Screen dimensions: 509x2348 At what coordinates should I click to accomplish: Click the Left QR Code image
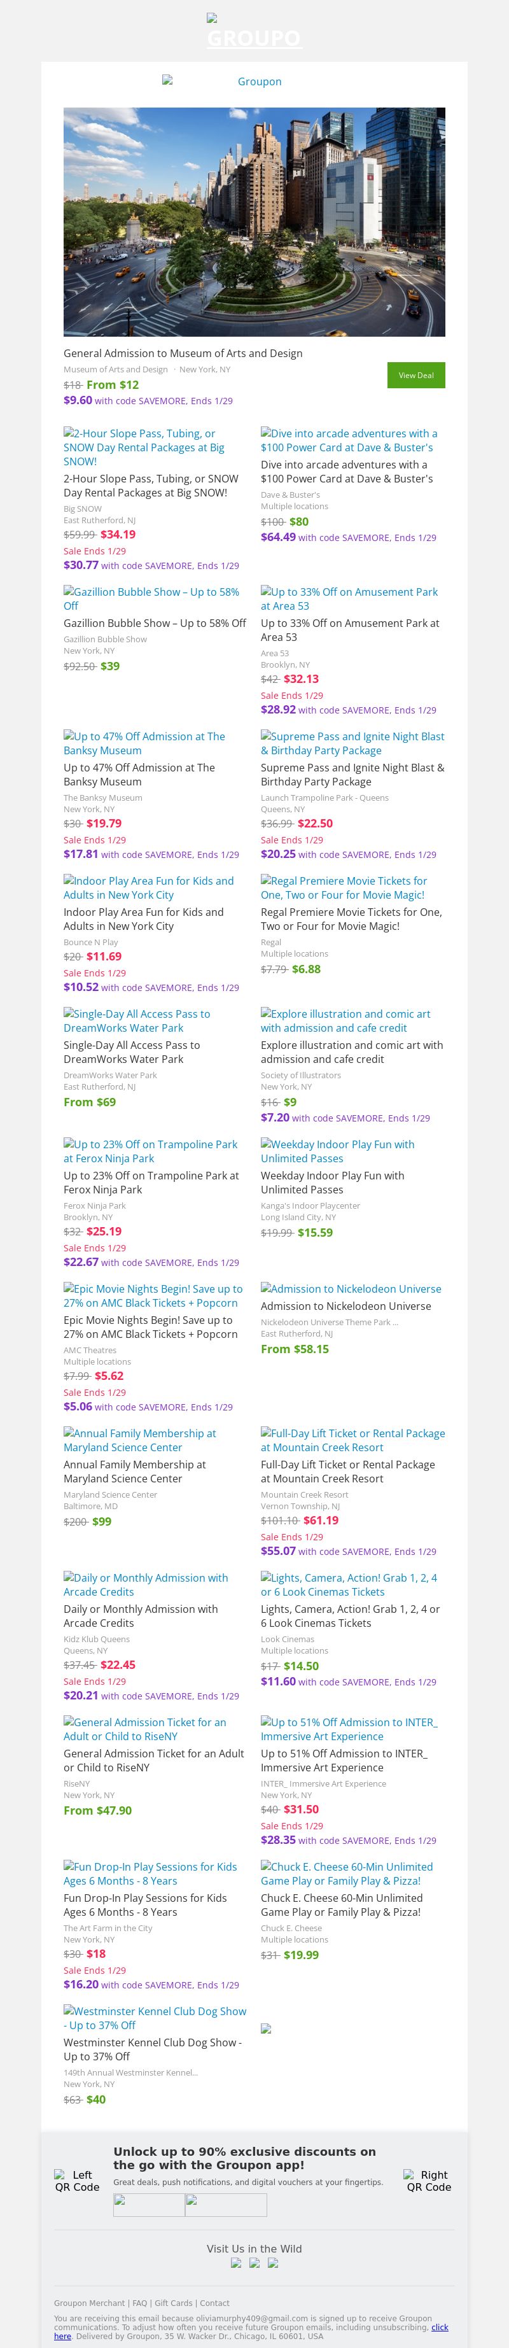pos(78,2181)
